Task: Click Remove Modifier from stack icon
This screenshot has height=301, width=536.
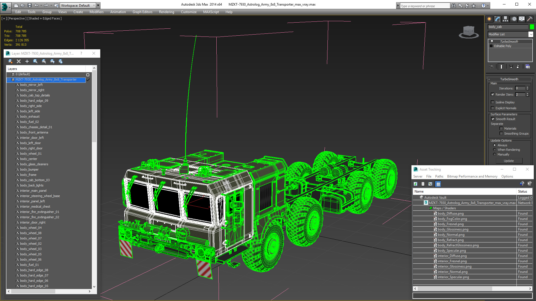Action: tap(518, 67)
